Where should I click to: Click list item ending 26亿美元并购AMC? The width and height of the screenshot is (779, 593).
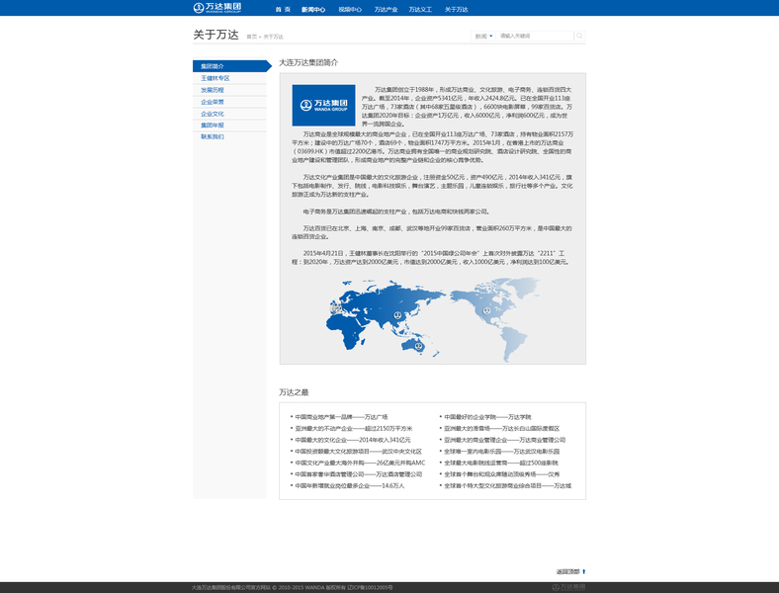(x=360, y=463)
